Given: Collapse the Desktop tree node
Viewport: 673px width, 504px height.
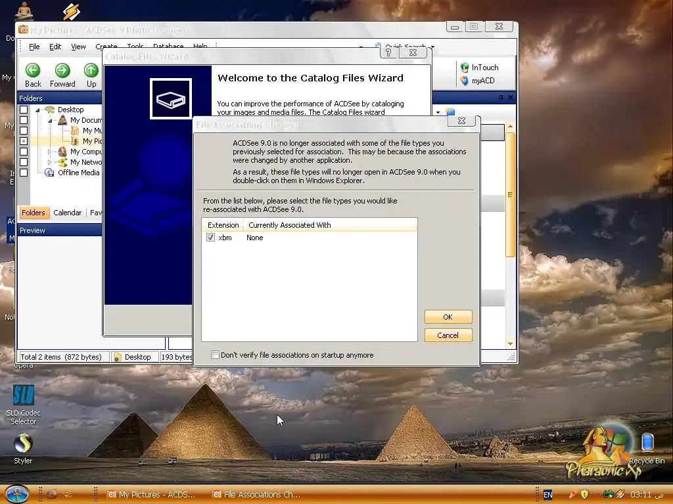Looking at the screenshot, I should click(37, 110).
